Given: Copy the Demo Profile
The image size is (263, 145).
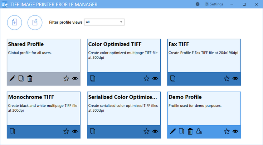Looking at the screenshot, I should [x=181, y=131].
